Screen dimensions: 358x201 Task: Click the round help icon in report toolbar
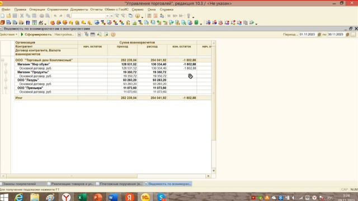[113, 35]
